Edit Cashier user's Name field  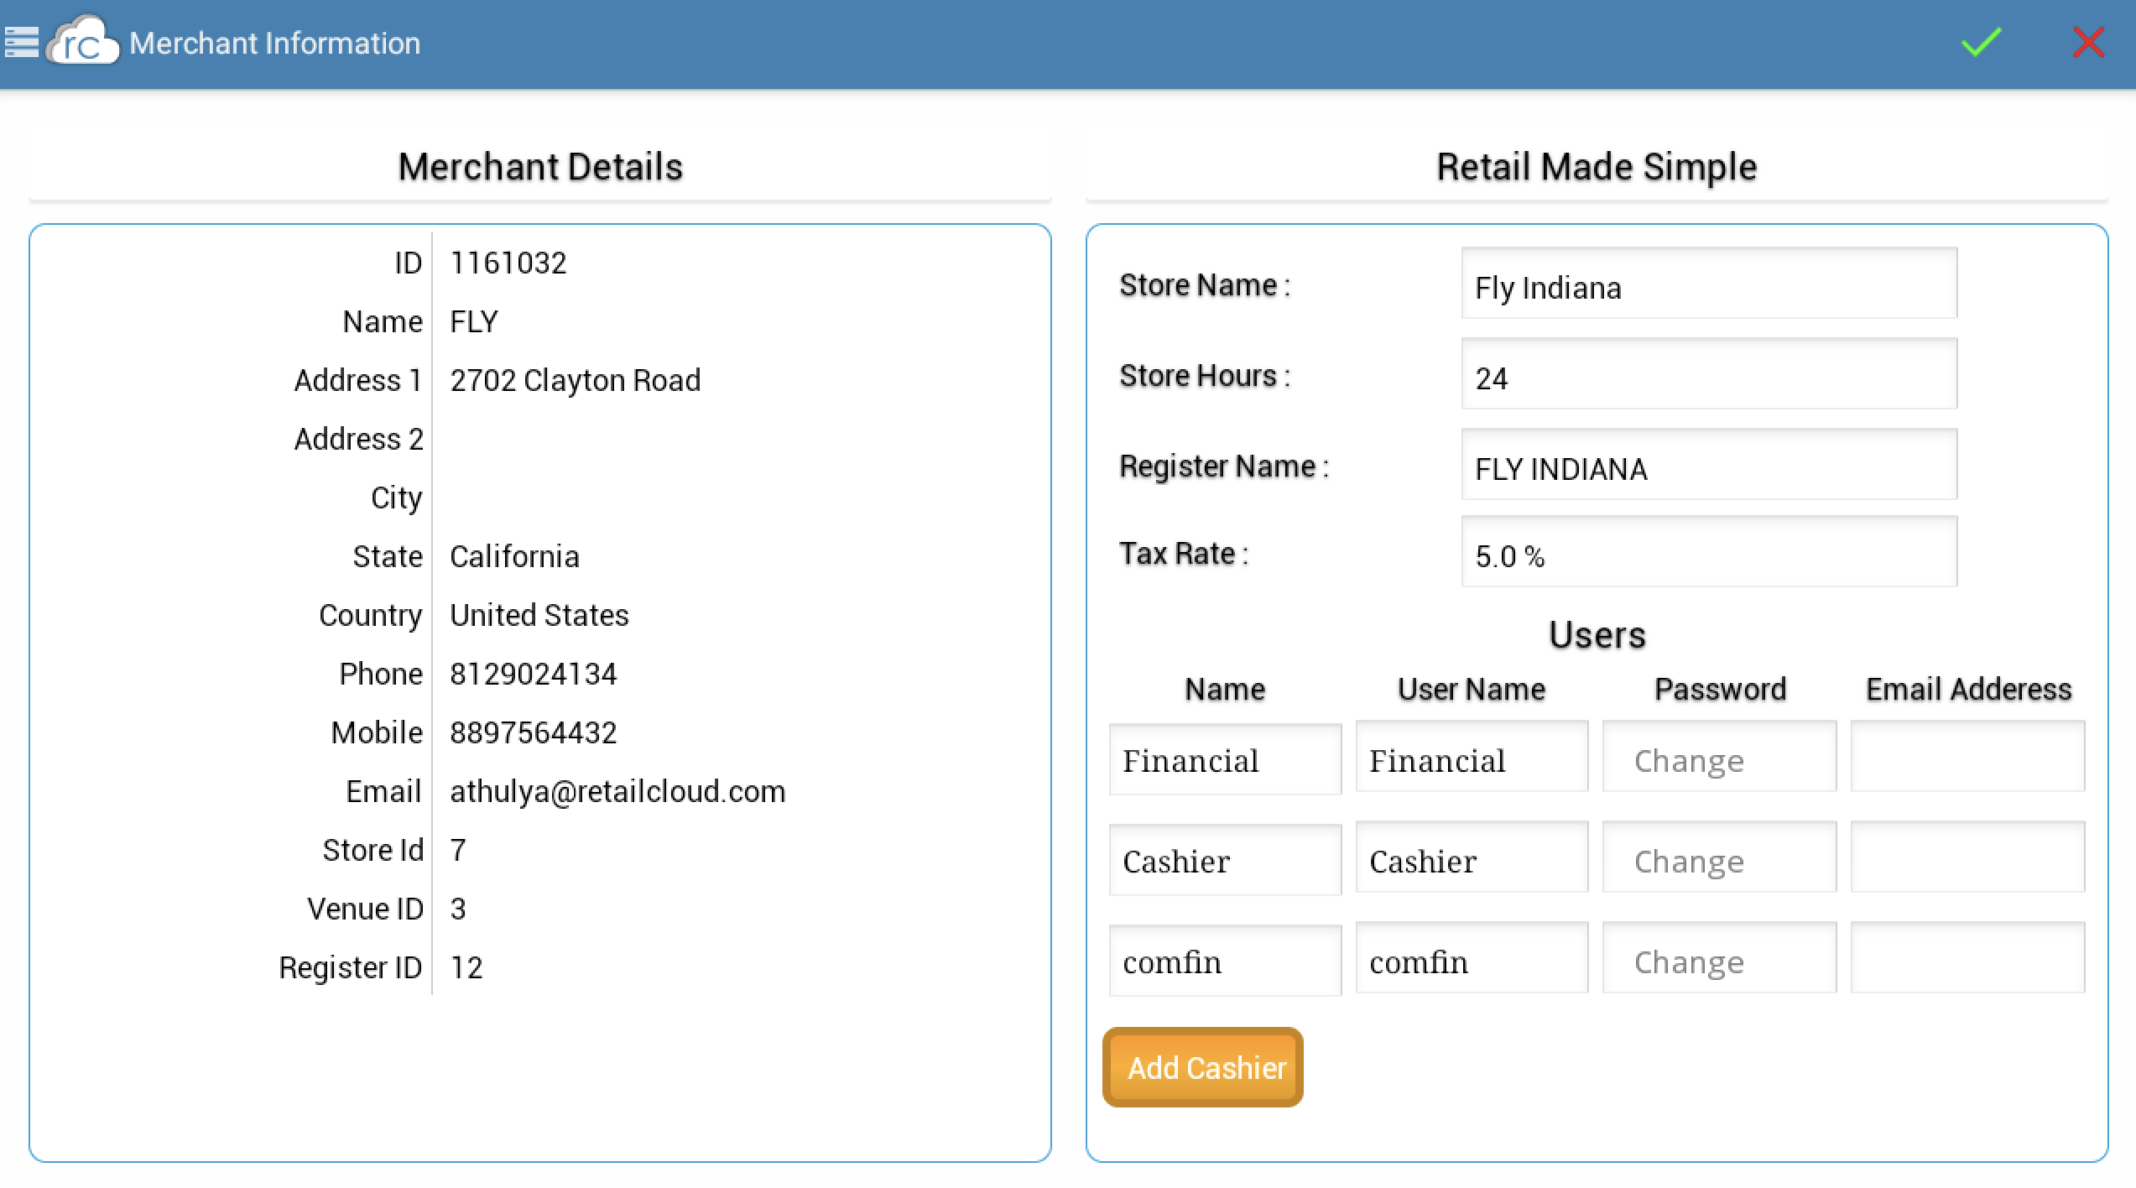(1225, 859)
